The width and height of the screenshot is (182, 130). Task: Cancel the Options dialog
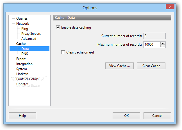click(157, 116)
